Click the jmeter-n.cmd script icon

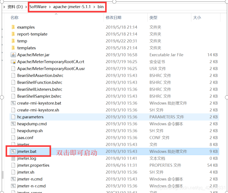13,179
